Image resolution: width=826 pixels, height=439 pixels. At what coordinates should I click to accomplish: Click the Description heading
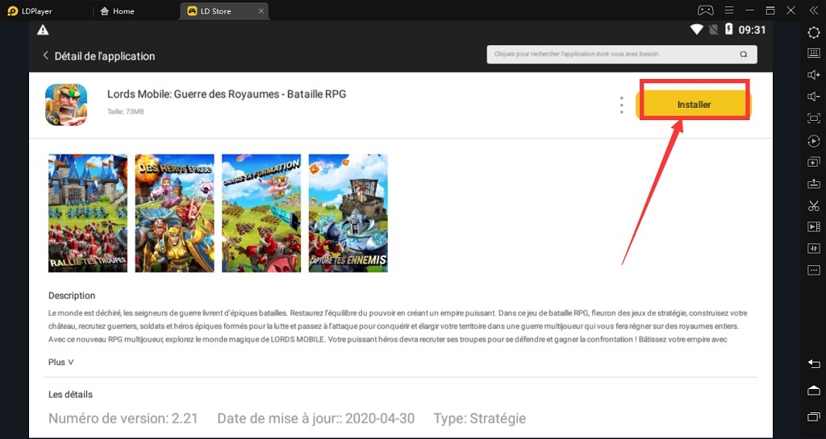click(x=72, y=296)
